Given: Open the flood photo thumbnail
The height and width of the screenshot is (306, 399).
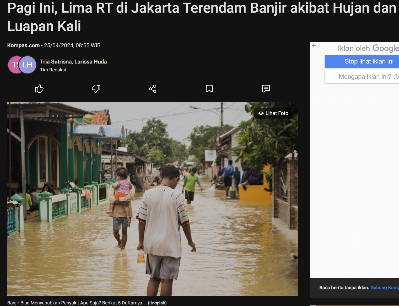Looking at the screenshot, I should click(x=153, y=199).
